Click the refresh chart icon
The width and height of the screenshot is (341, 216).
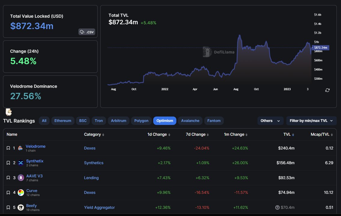(x=327, y=90)
